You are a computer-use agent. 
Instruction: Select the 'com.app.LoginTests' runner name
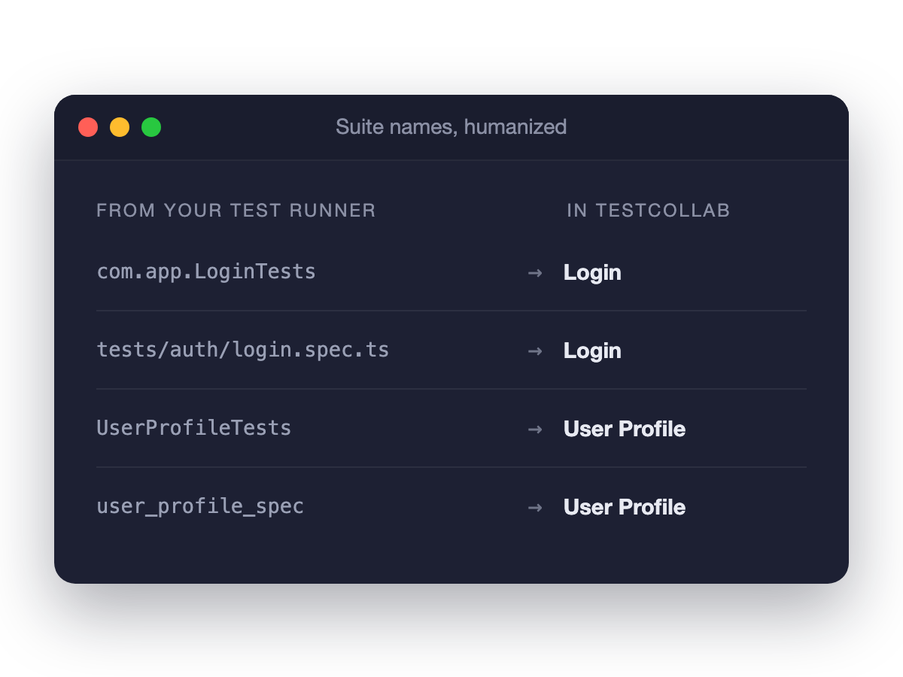click(206, 272)
